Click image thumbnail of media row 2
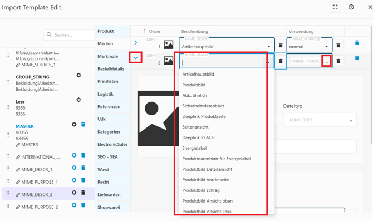This screenshot has height=221, width=373. tap(169, 61)
